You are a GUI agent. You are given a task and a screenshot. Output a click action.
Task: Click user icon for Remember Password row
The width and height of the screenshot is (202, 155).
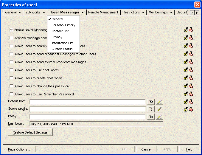point(191,94)
